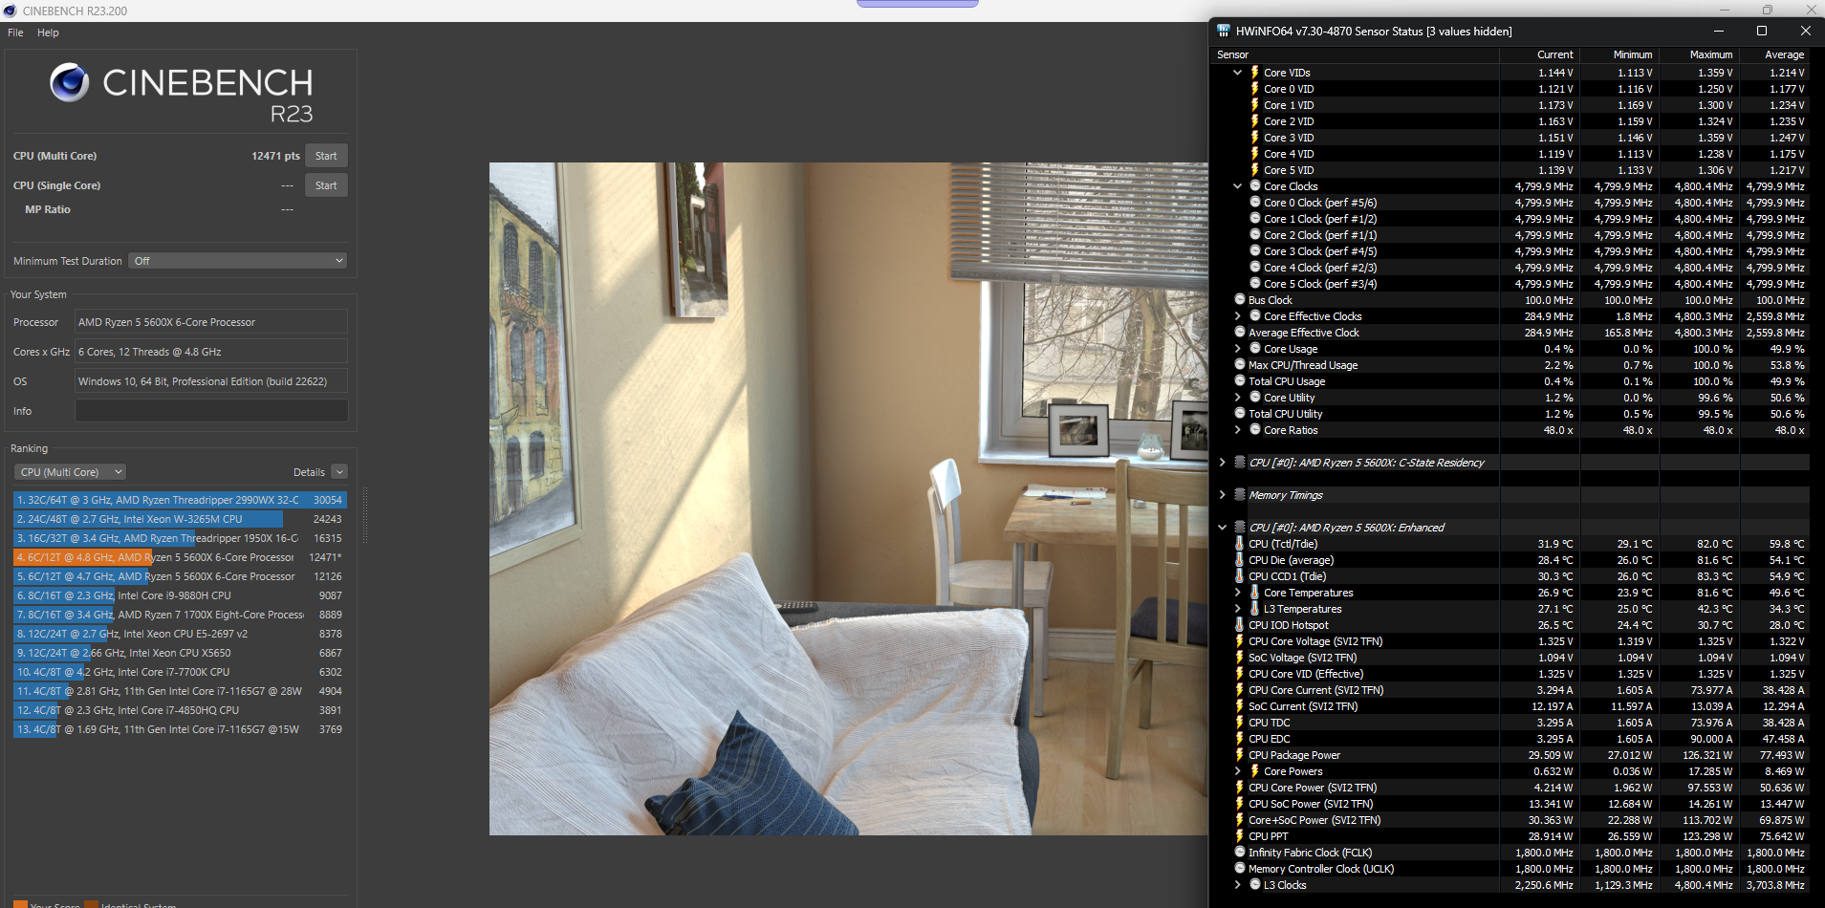Expand the L3 Clocks group
The width and height of the screenshot is (1825, 908).
[1237, 884]
